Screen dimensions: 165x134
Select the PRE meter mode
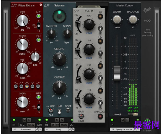(130, 114)
